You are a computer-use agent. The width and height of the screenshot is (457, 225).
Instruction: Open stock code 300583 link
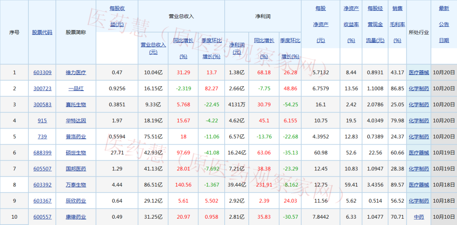42,104
